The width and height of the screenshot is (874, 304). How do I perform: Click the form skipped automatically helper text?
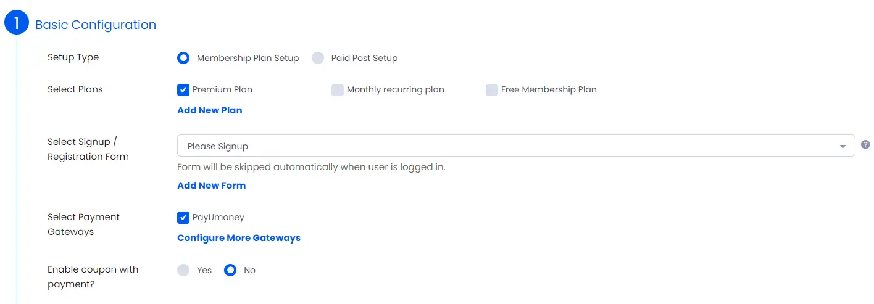click(311, 167)
